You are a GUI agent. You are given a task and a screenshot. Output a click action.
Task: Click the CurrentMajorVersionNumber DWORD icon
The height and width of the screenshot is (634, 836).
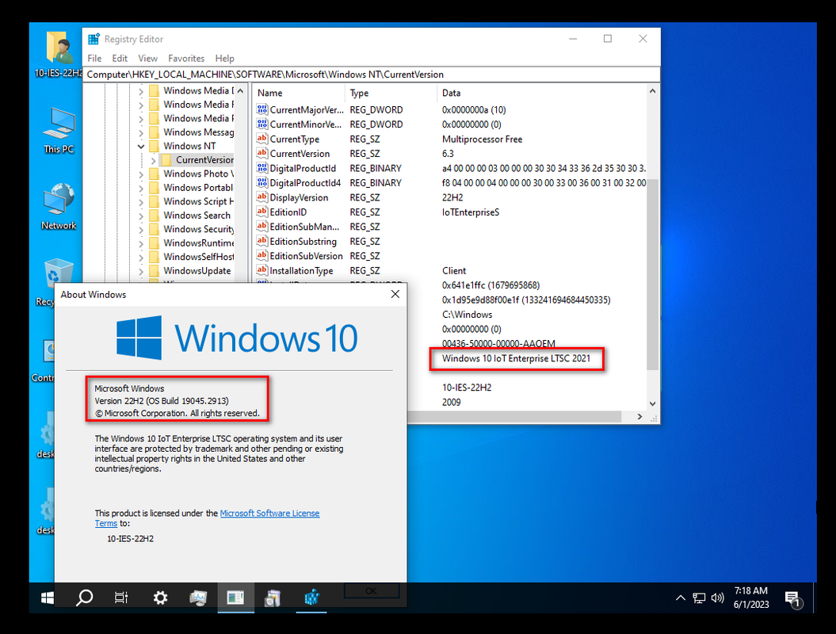pyautogui.click(x=261, y=110)
